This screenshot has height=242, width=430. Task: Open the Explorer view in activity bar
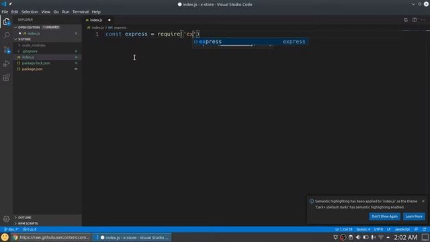click(6, 22)
